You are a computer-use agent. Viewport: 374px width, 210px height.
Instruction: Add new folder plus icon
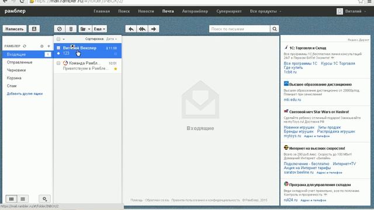pyautogui.click(x=49, y=46)
